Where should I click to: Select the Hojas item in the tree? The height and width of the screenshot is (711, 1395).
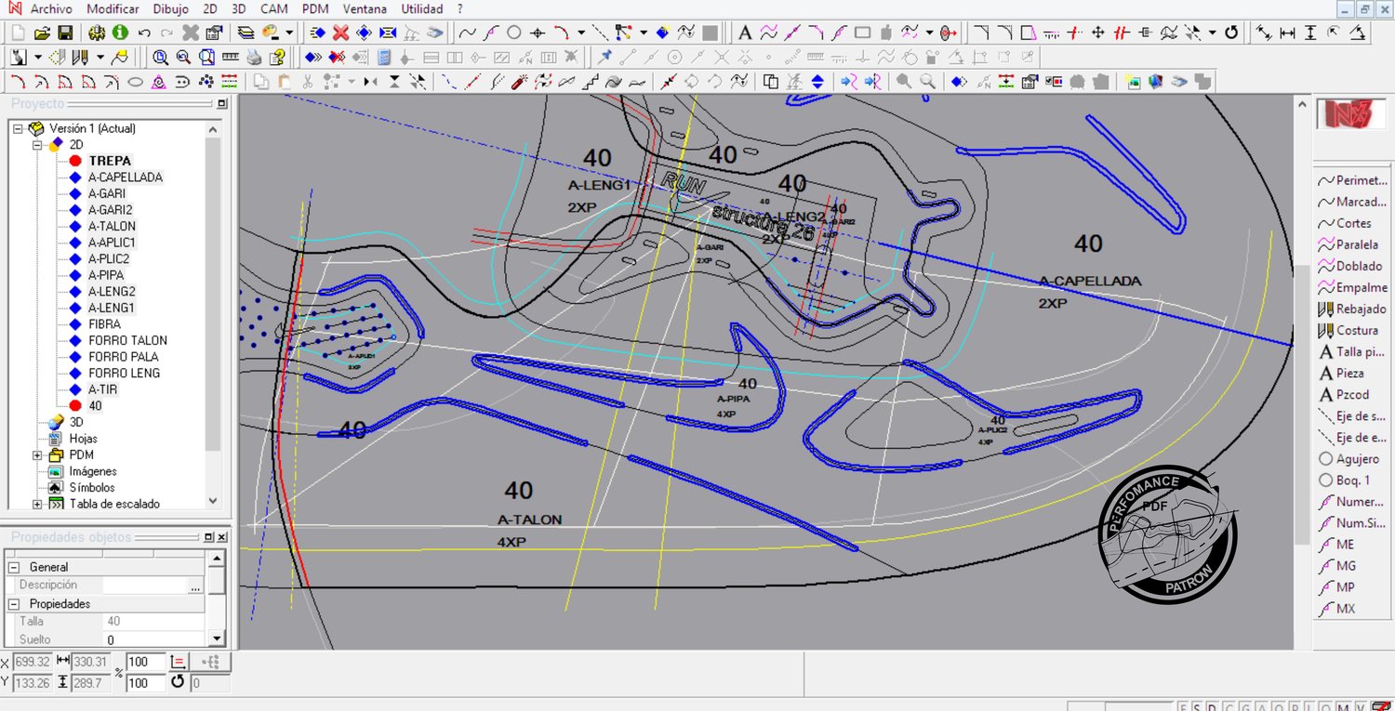tap(84, 439)
